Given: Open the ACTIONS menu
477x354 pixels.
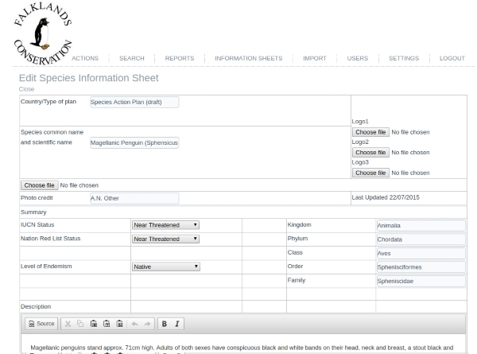Looking at the screenshot, I should (85, 58).
